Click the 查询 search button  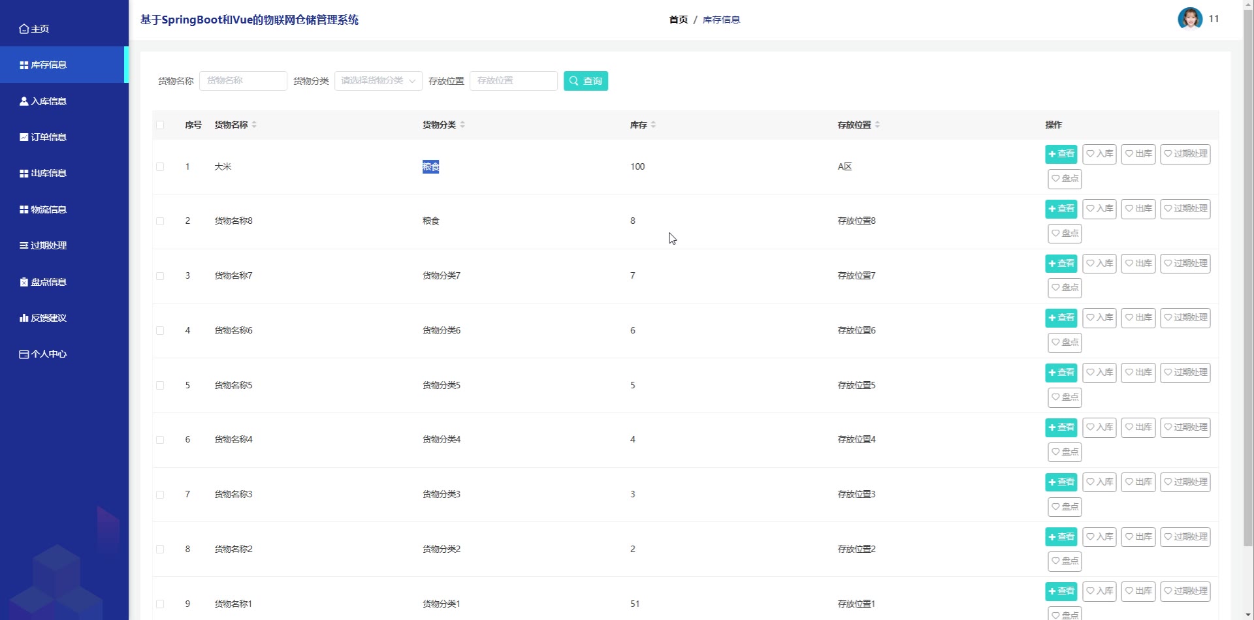pyautogui.click(x=585, y=81)
